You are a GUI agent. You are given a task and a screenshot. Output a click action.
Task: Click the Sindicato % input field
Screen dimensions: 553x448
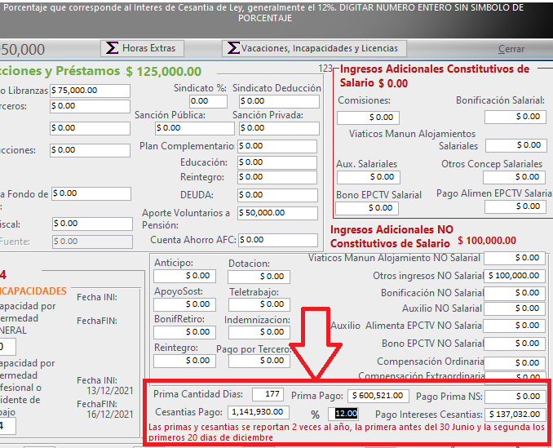(x=208, y=101)
